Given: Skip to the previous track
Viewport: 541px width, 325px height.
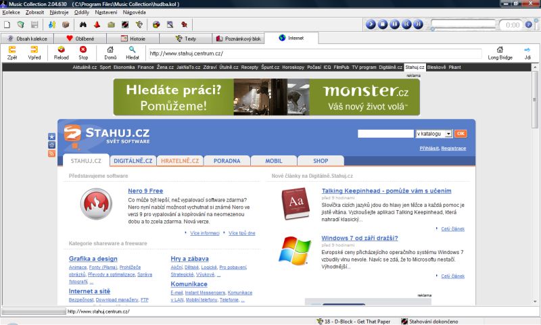Looking at the screenshot, I should (x=406, y=24).
